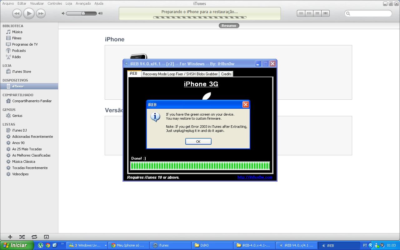Switch to Meu Iphone Chrome taskbar window
400x250 pixels.
(x=129, y=245)
